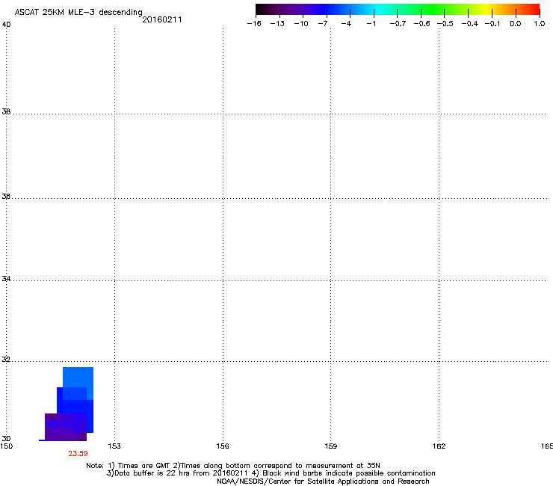The height and width of the screenshot is (486, 553).
Task: Click the 0.0 color scale label
Action: pos(516,24)
